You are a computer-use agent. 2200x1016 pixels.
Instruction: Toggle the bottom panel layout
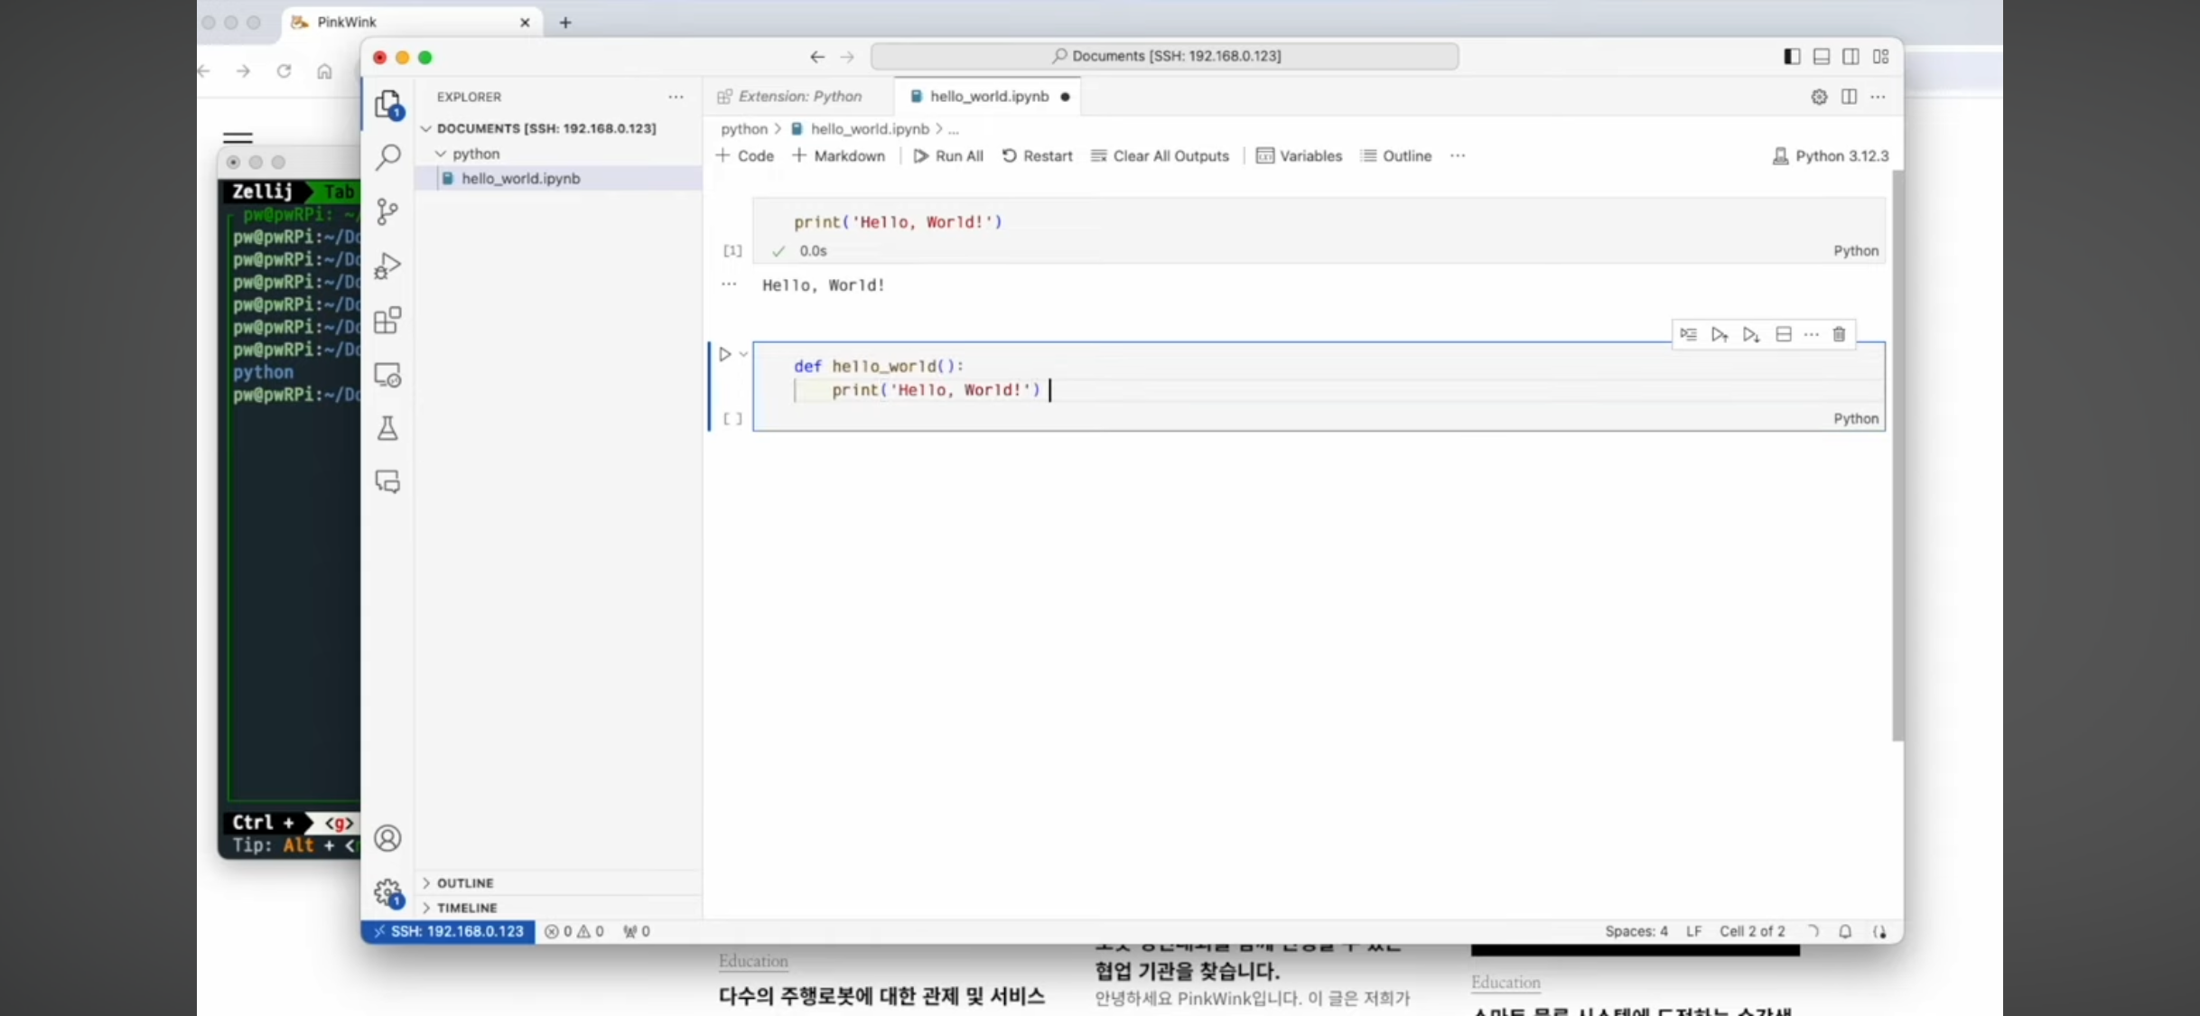point(1822,57)
